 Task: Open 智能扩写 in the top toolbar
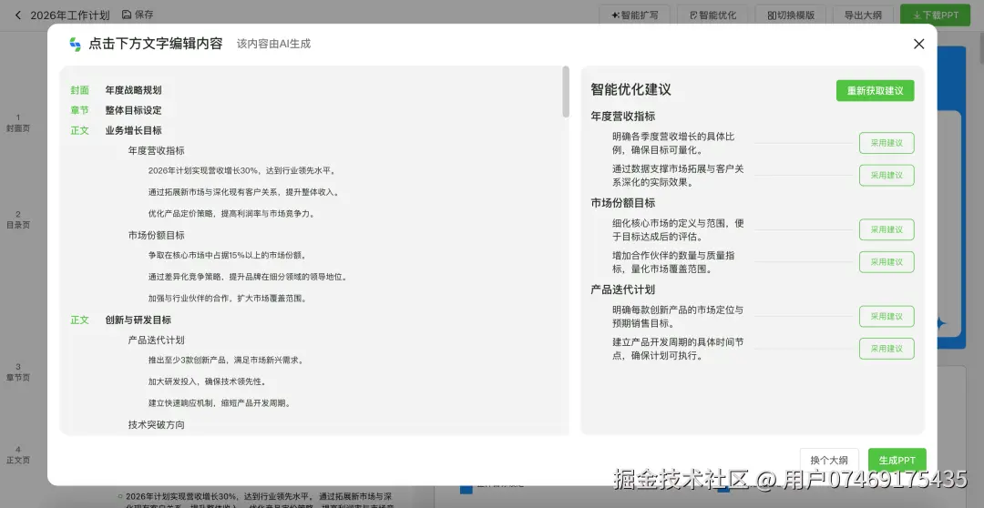[x=634, y=15]
